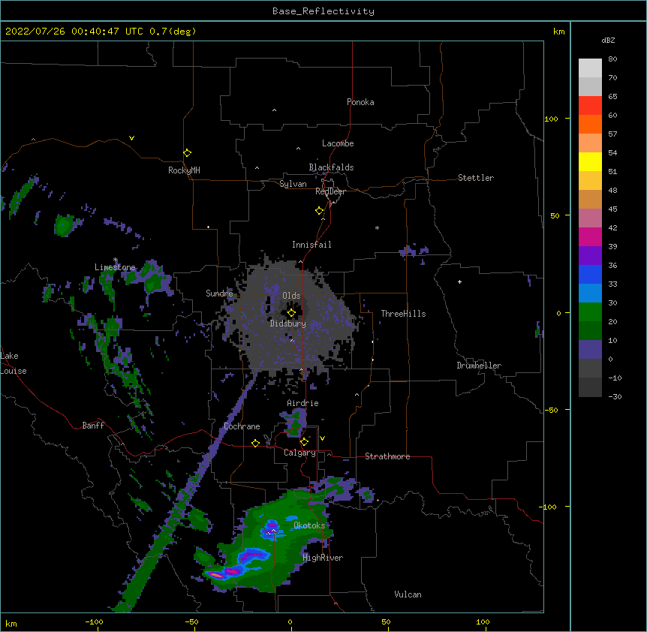The width and height of the screenshot is (647, 632).
Task: Click the km label at top right
Action: 558,32
